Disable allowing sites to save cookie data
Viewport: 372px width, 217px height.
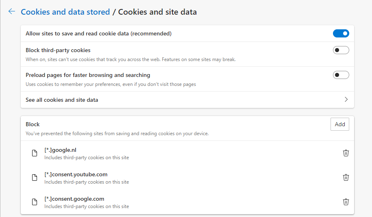[341, 33]
